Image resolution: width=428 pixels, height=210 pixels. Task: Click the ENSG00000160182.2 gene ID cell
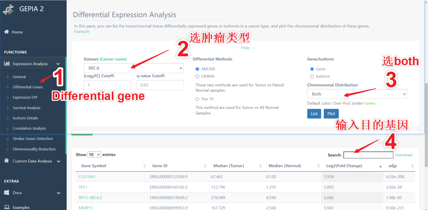point(169,187)
